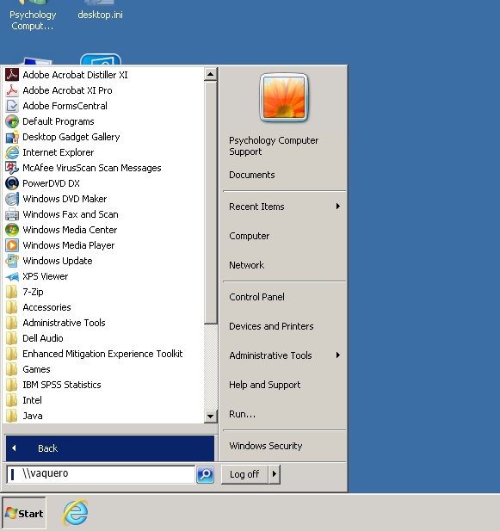Image resolution: width=500 pixels, height=531 pixels.
Task: Click the programs list scroll up arrow
Action: click(210, 74)
